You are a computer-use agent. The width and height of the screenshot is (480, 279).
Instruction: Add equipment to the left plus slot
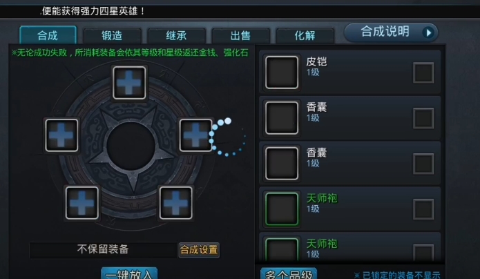(61, 135)
